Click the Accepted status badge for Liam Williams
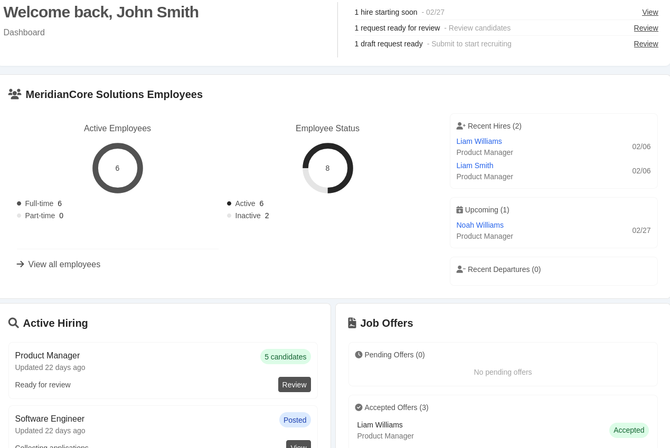The height and width of the screenshot is (448, 670). coord(629,430)
